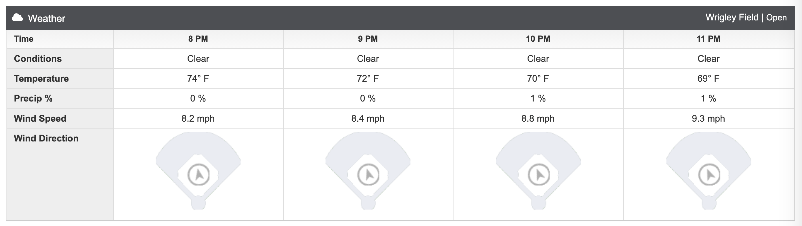Click home plate on 10 PM diagram
This screenshot has width=802, height=226.
coord(538,204)
